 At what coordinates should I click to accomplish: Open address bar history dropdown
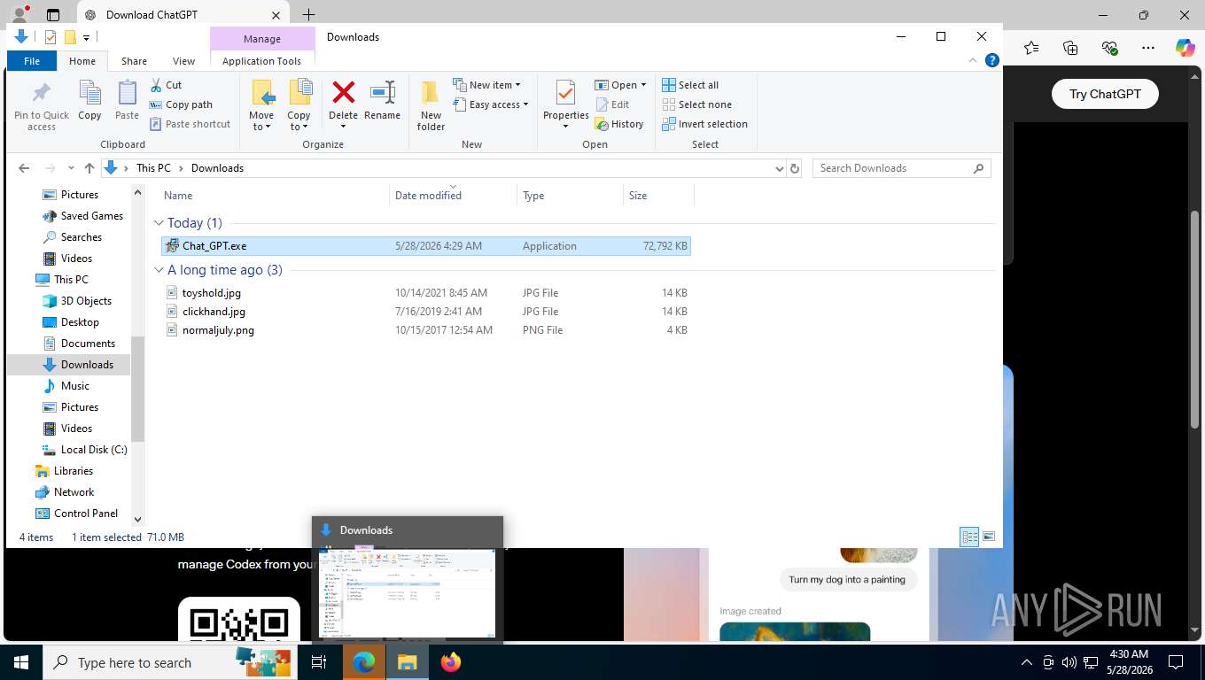(779, 168)
